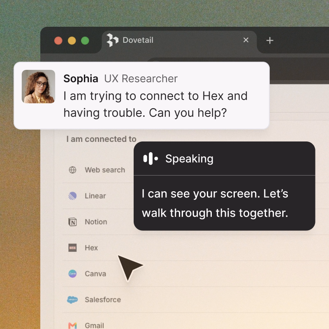Click the Dovetail logo icon in the tab
The width and height of the screenshot is (329, 329).
tap(112, 40)
